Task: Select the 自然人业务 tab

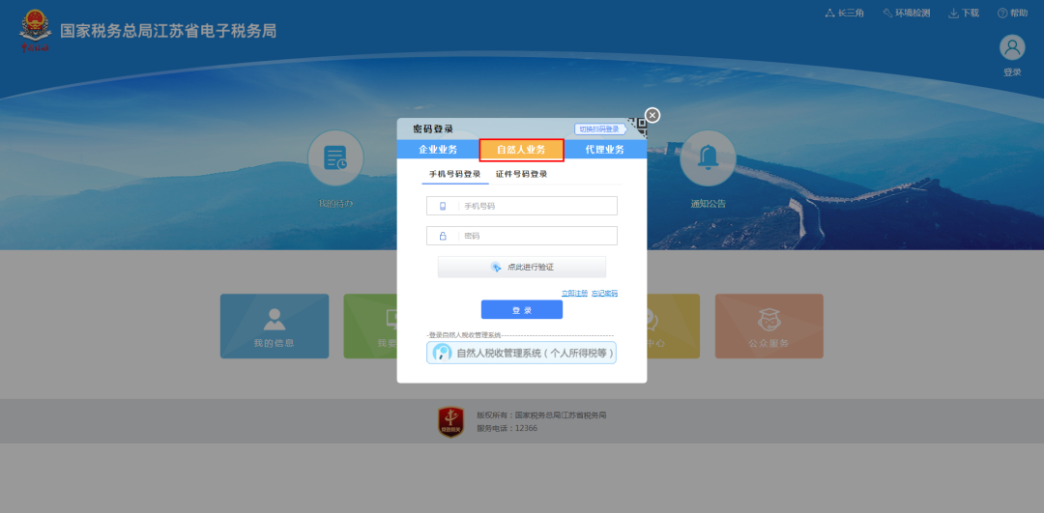Action: click(521, 150)
